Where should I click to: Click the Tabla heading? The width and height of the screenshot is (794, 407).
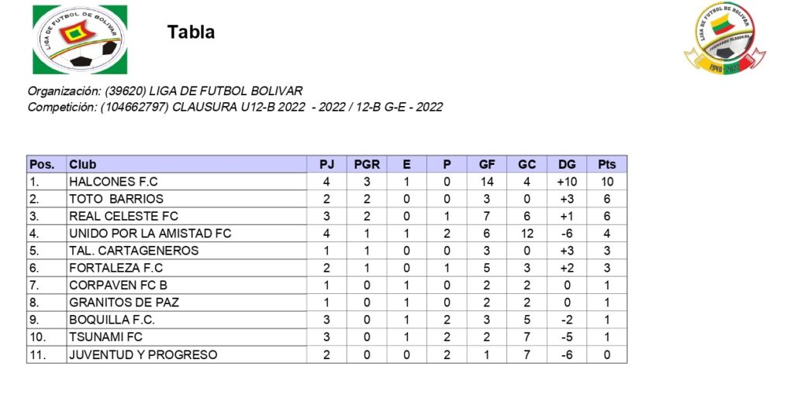(x=191, y=32)
